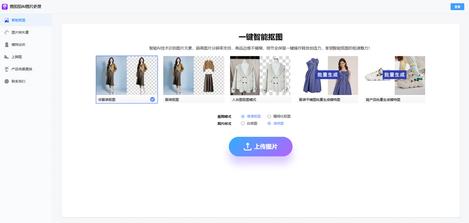This screenshot has height=223, width=469.
Task: Click the 智能抠图 sidebar icon
Action: pyautogui.click(x=7, y=20)
